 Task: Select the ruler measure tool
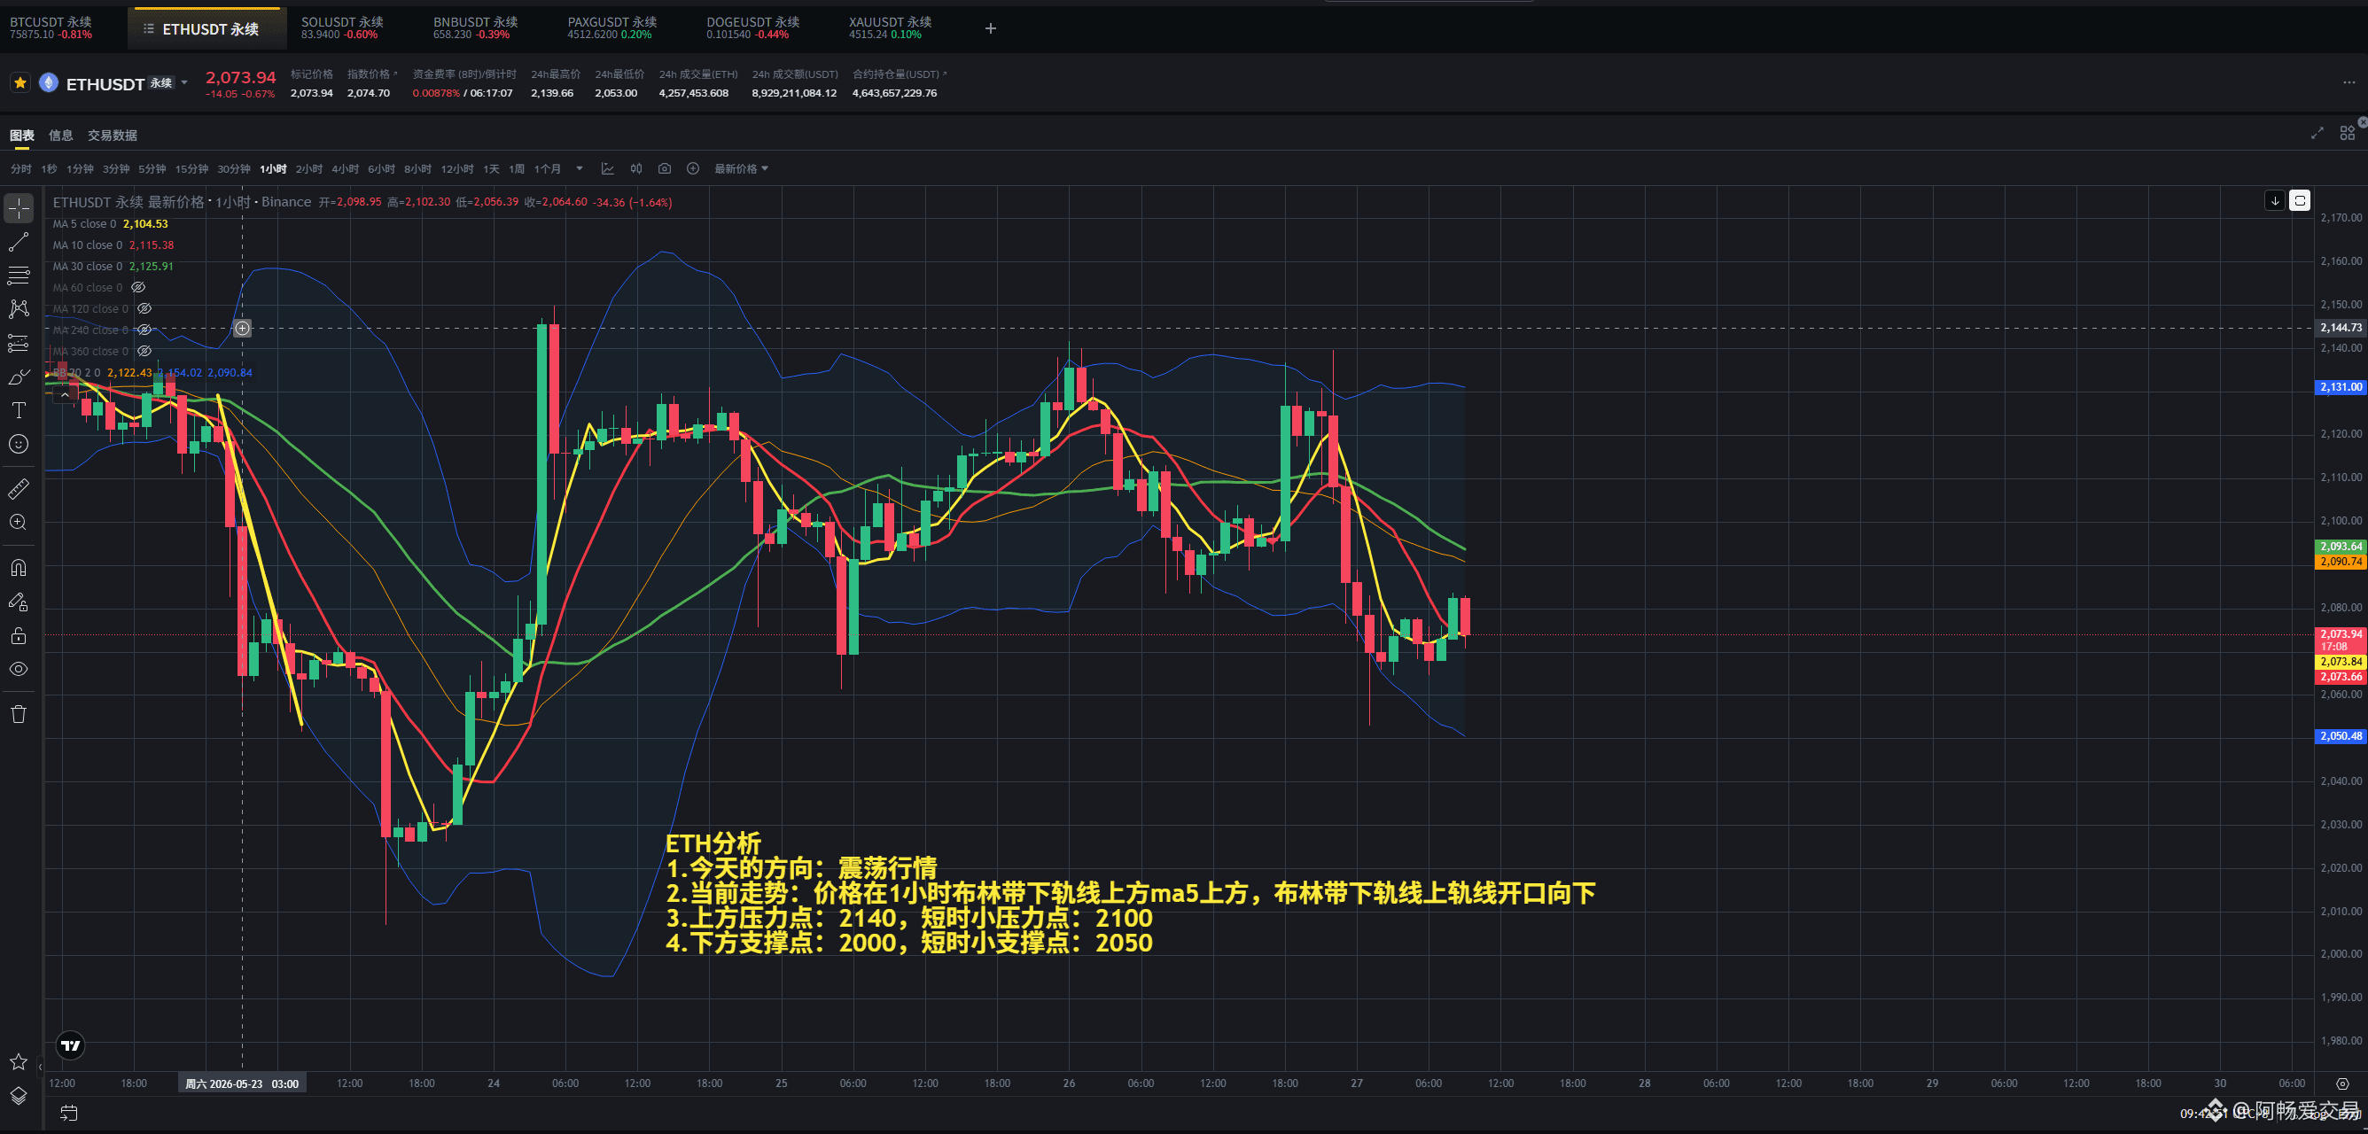pyautogui.click(x=19, y=489)
